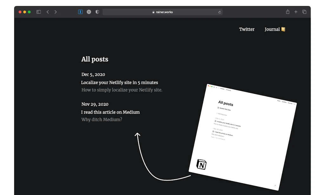Toggle the Safari sidebar button

tap(39, 12)
